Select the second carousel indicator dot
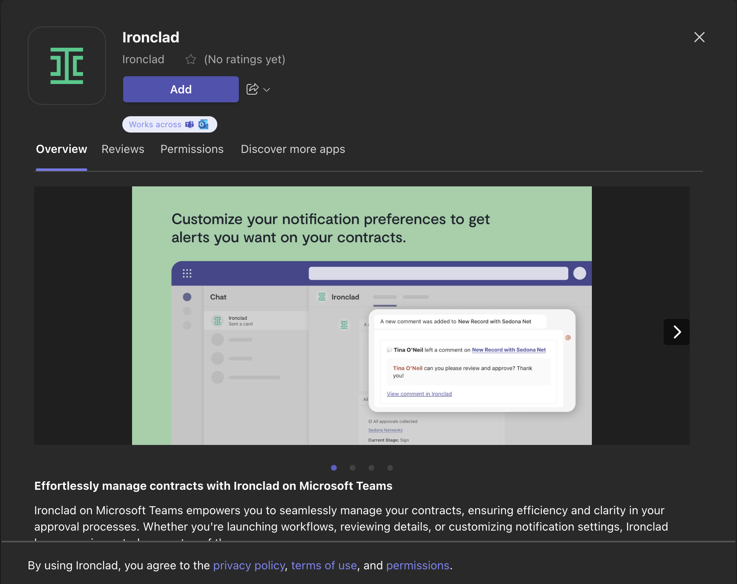Screen dimensions: 737x584 point(352,468)
